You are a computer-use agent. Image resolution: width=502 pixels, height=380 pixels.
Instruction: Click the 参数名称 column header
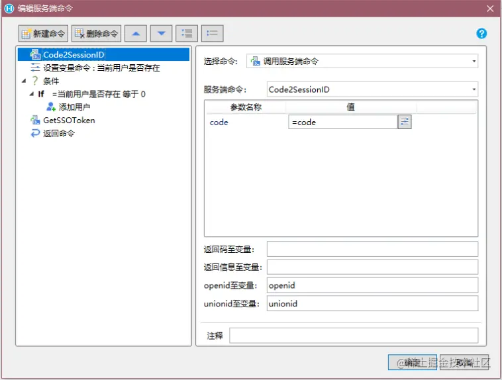pos(246,107)
